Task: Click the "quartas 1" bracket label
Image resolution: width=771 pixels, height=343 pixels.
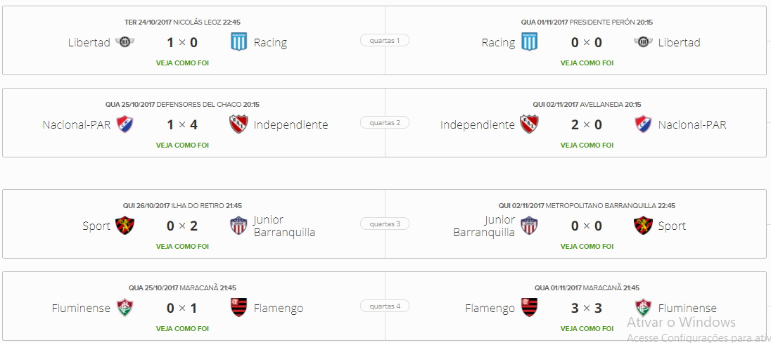Action: tap(385, 41)
